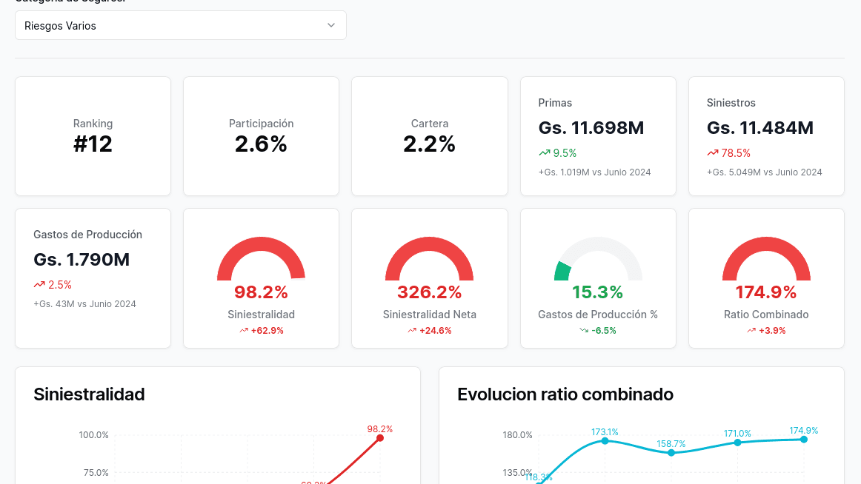
Task: Click the +62.9% change under Siniestralidad
Action: [x=267, y=331]
